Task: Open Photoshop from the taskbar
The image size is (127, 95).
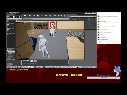Action: pos(20,67)
